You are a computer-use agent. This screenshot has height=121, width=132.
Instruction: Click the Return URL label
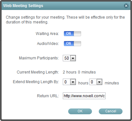(x=48, y=96)
